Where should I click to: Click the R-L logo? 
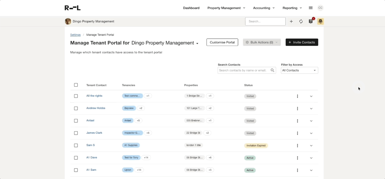pyautogui.click(x=73, y=8)
